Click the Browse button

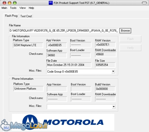coord(125,31)
